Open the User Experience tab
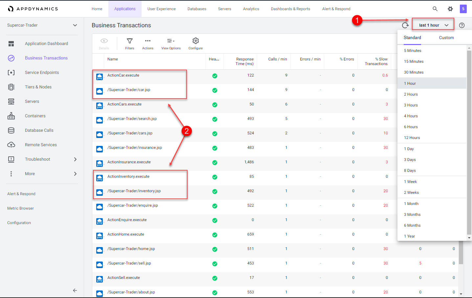The width and height of the screenshot is (472, 298). click(162, 9)
